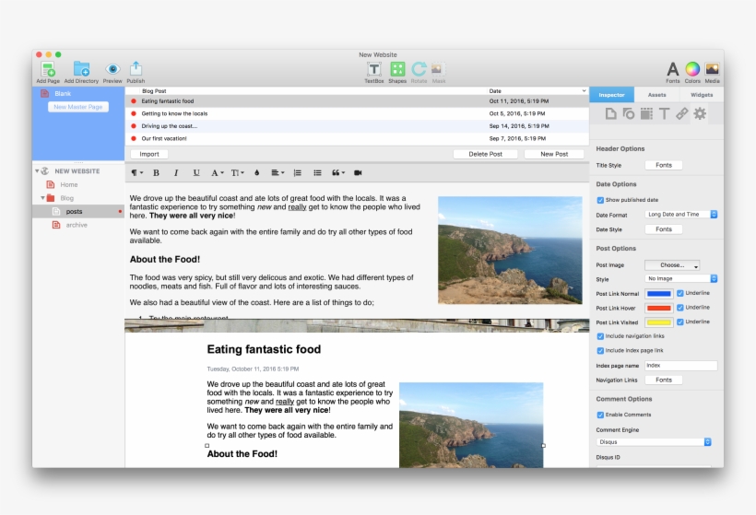Open the link inspector icon
The width and height of the screenshot is (756, 515).
coord(681,113)
